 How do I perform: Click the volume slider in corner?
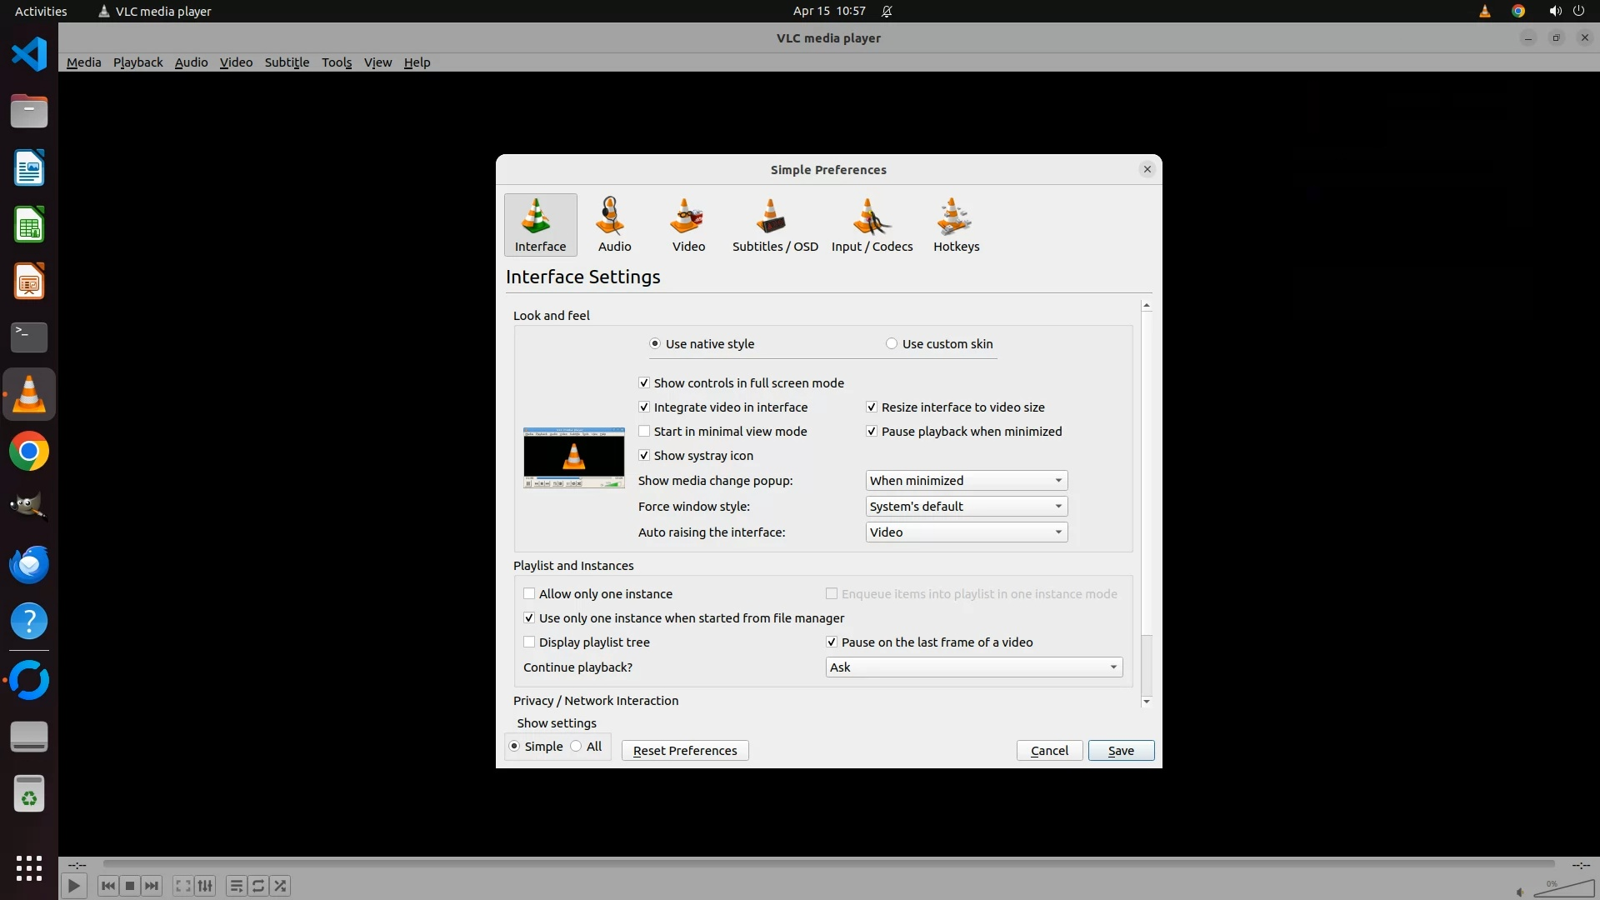coord(1563,889)
